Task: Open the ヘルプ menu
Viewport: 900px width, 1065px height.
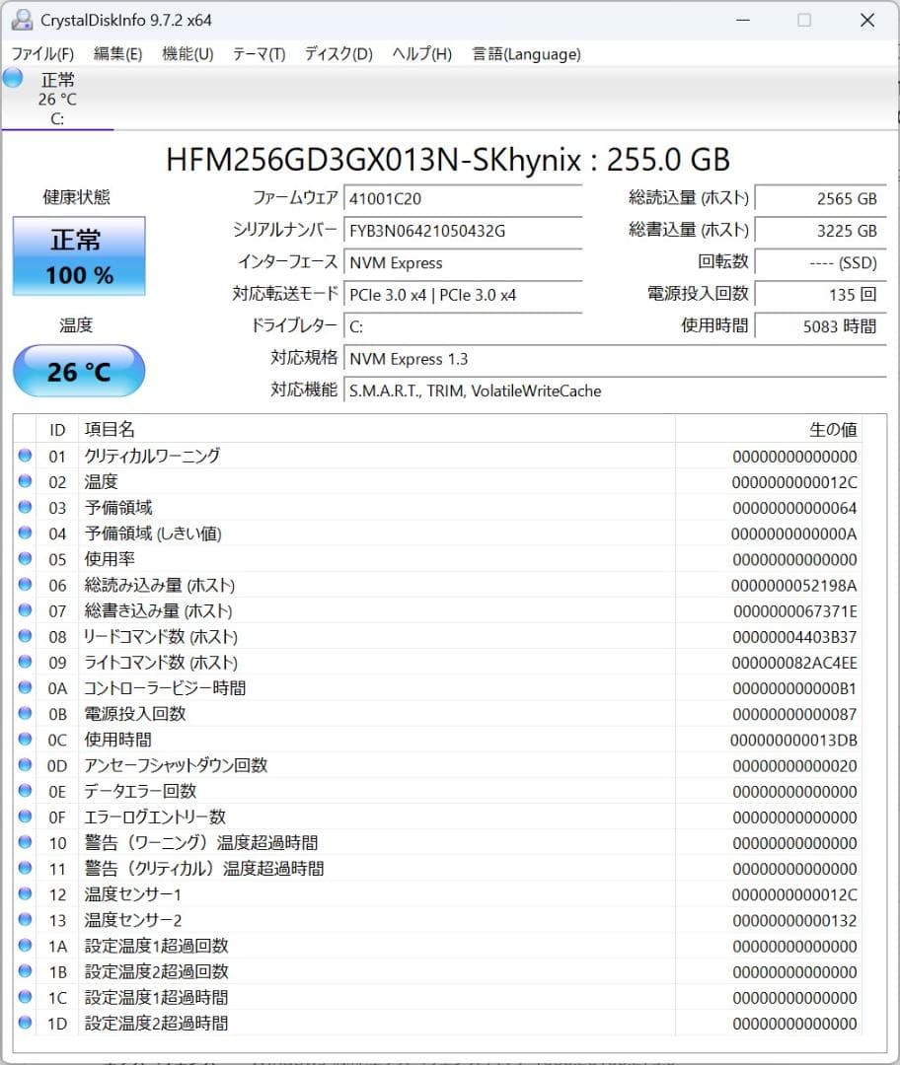Action: (x=420, y=54)
